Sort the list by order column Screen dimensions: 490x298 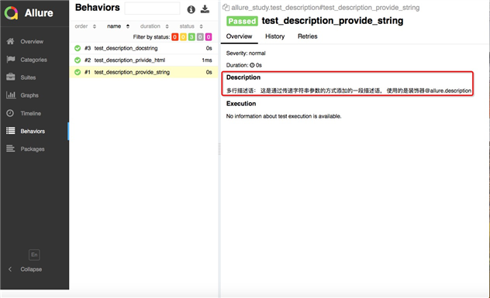coord(85,26)
